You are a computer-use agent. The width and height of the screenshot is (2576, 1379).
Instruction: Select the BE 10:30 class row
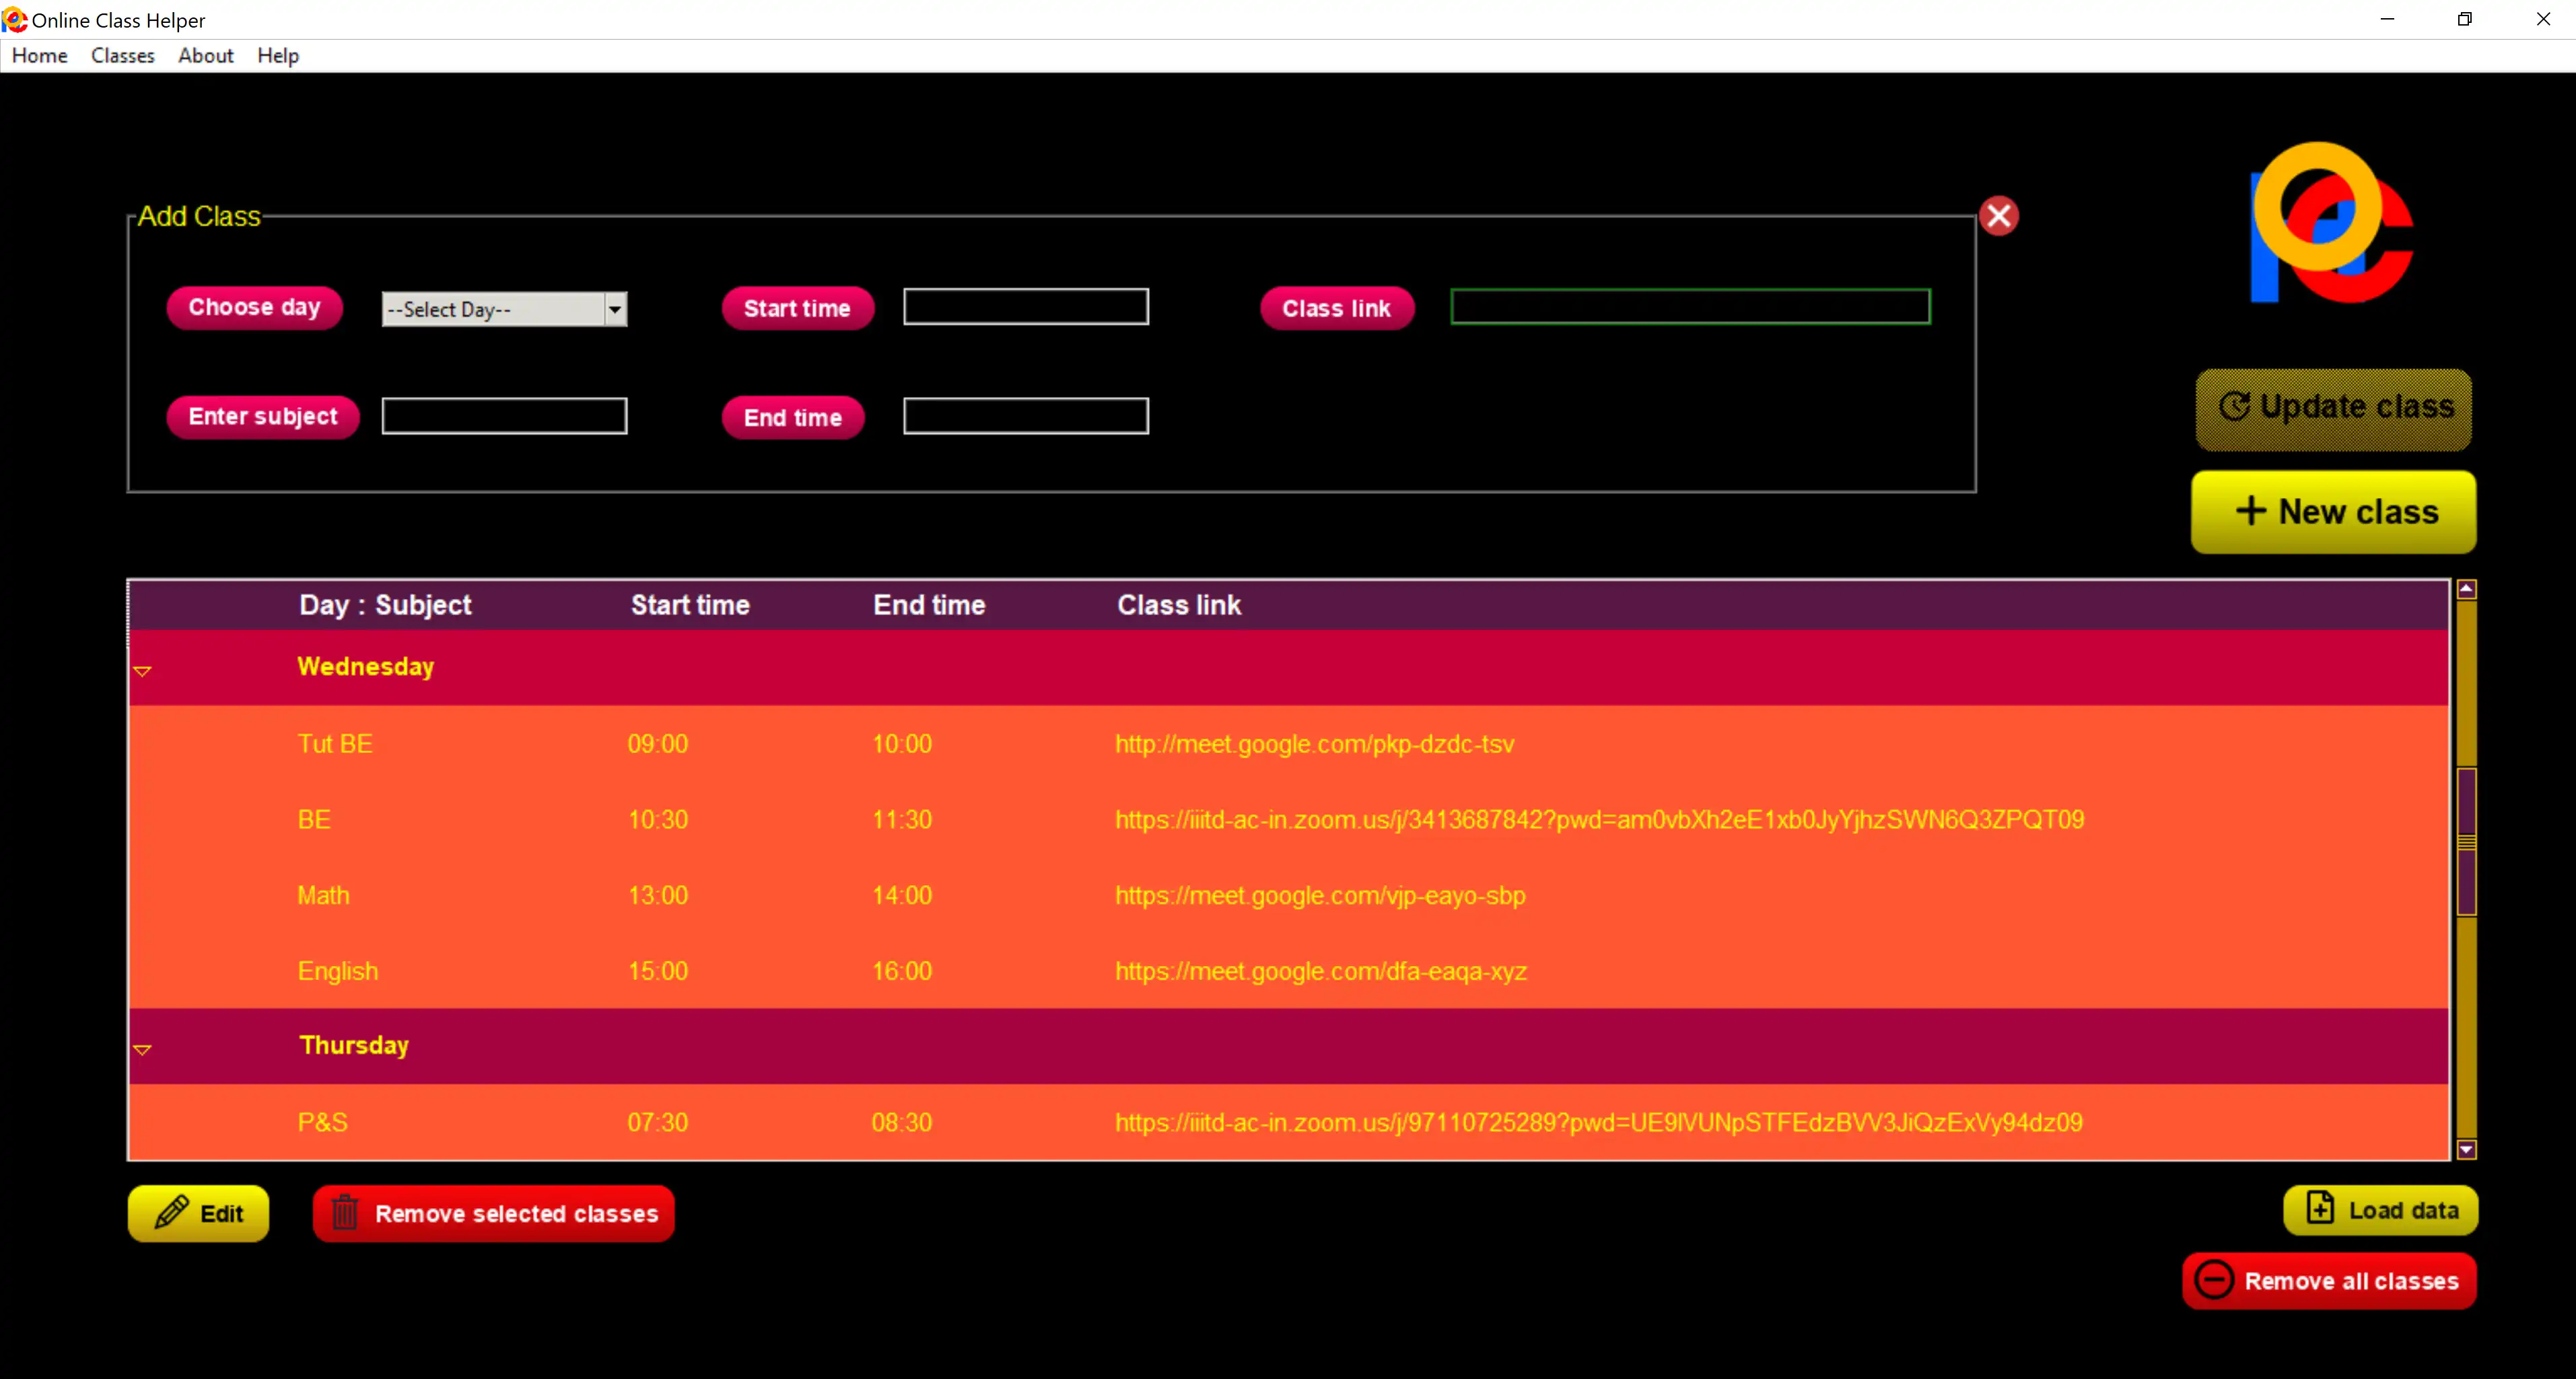coord(1288,820)
